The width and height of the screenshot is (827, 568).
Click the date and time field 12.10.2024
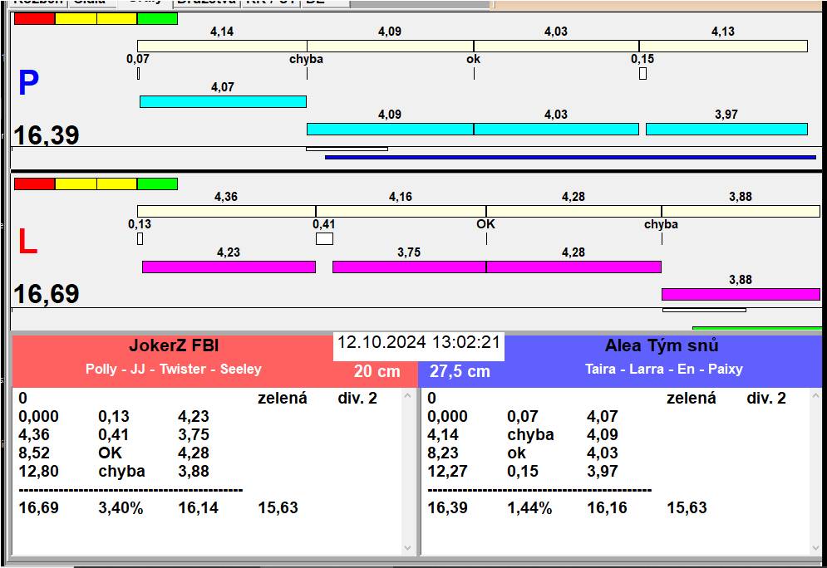(x=419, y=342)
